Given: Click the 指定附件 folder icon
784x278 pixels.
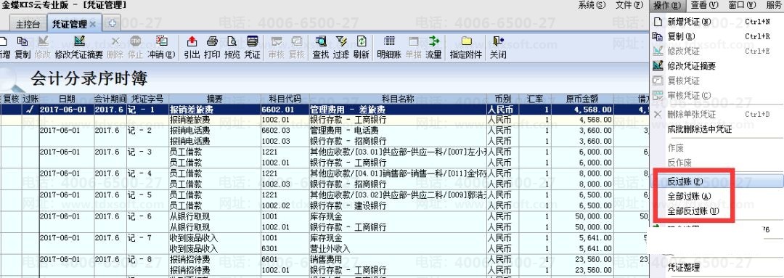Looking at the screenshot, I should coord(466,41).
